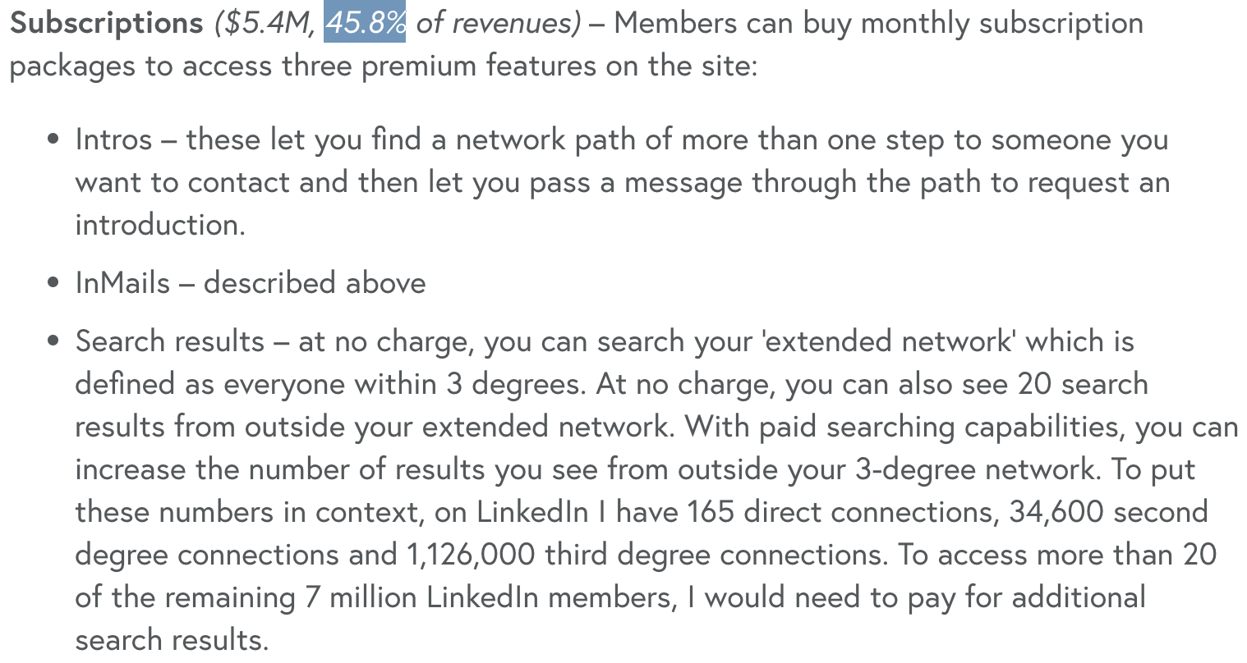
Task: Click the $5.4M revenue figure
Action: [x=265, y=24]
